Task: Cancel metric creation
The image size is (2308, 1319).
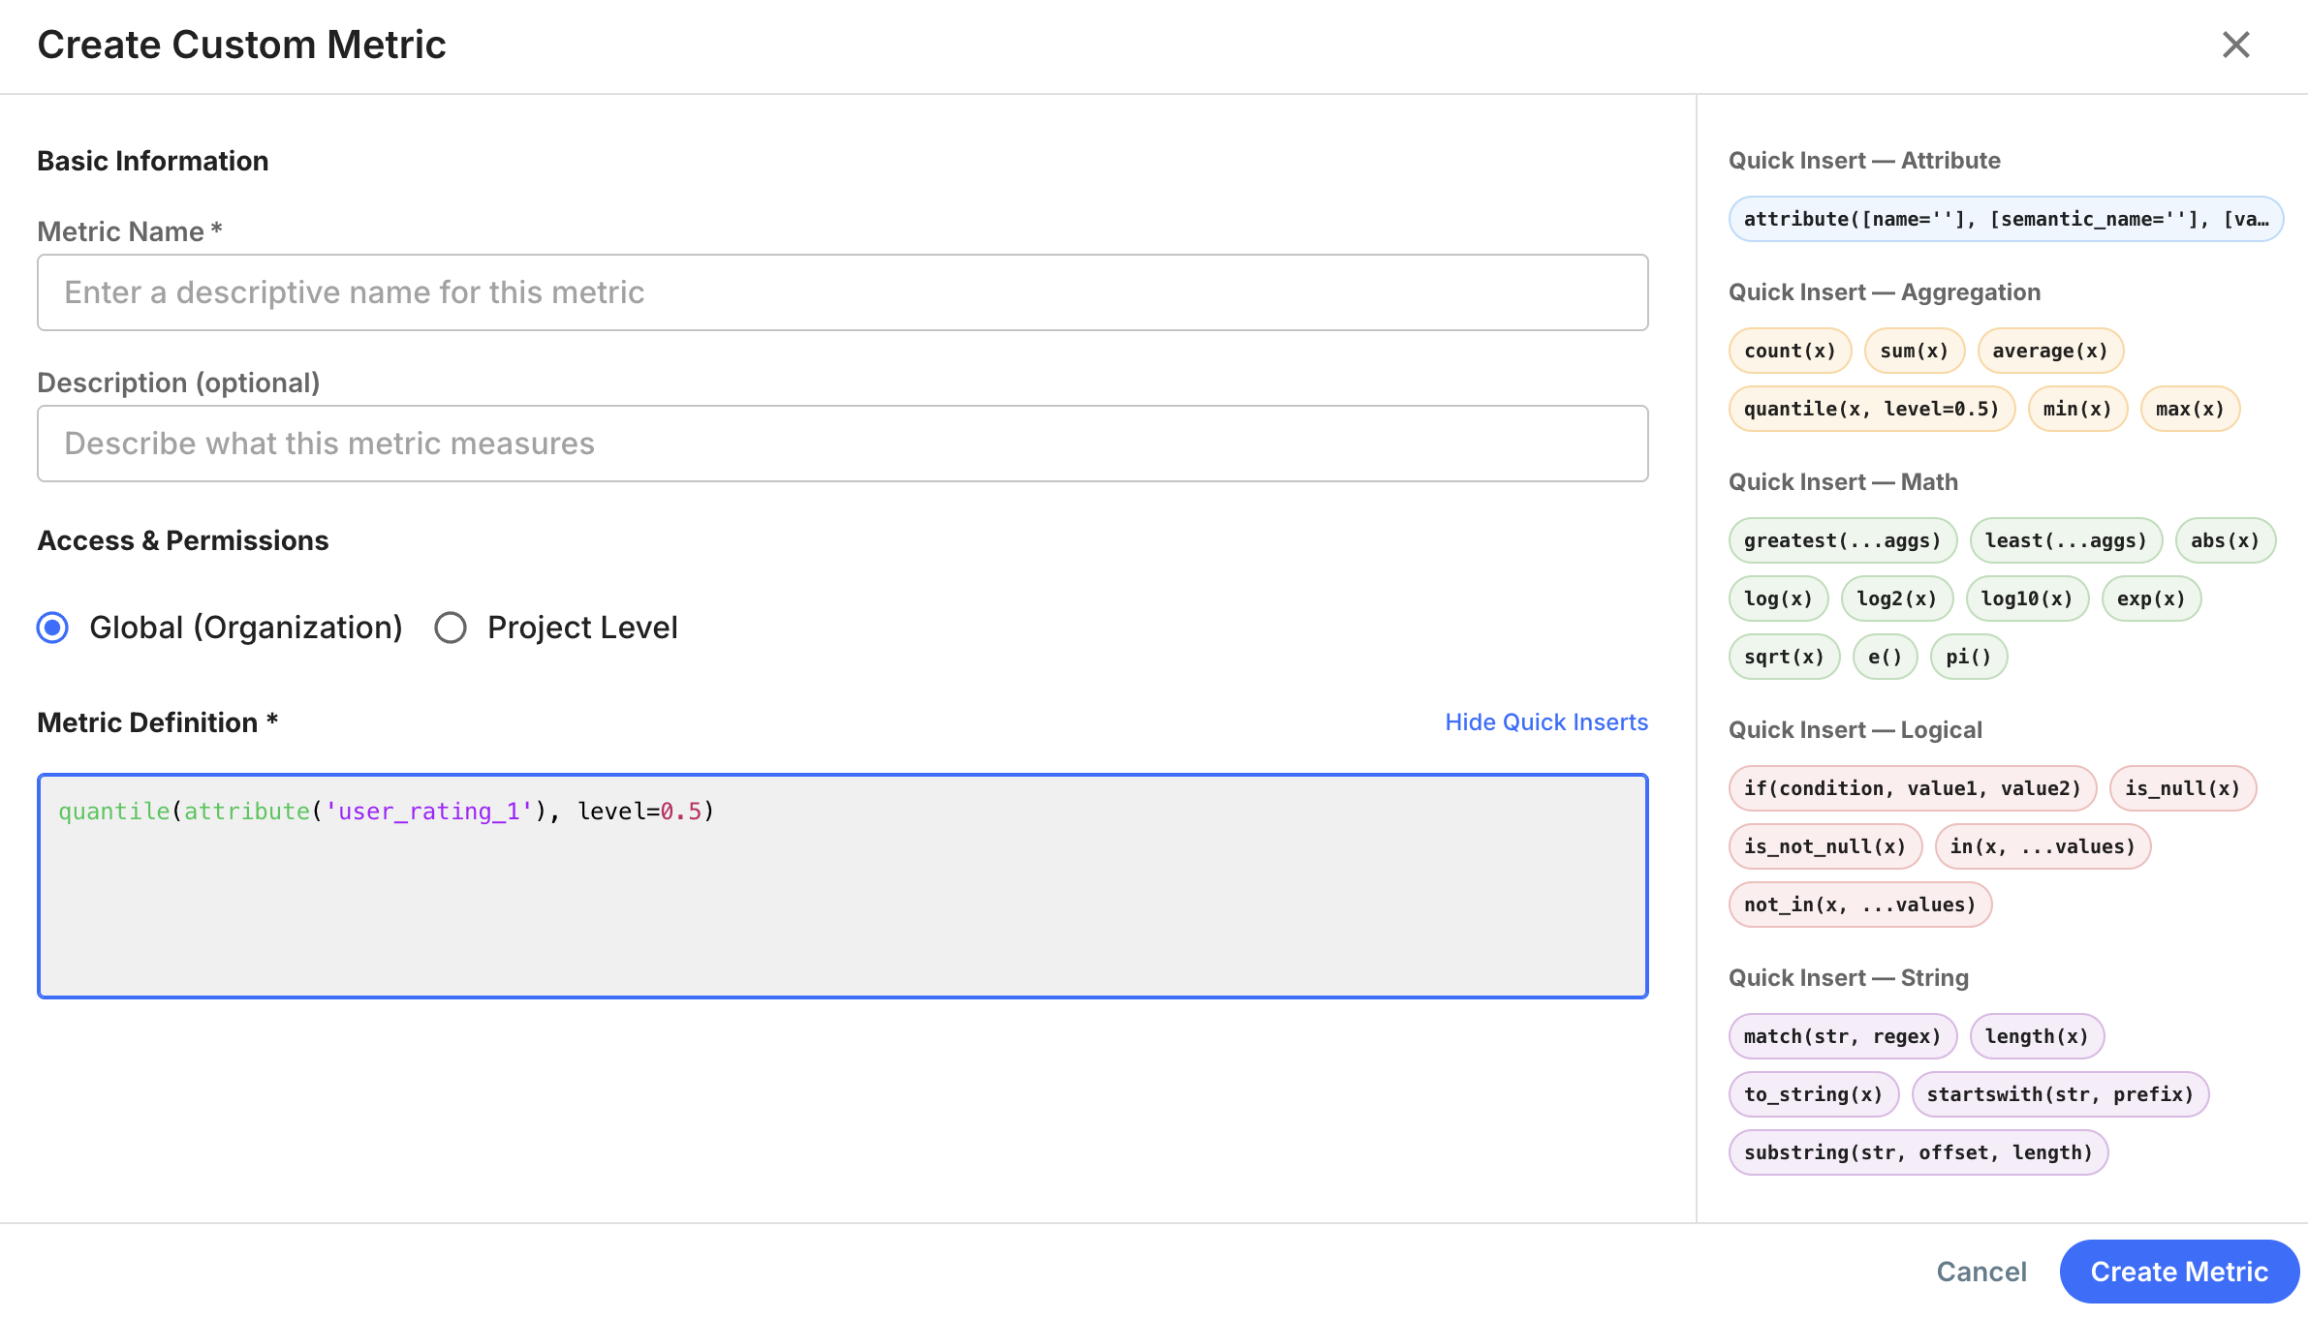Action: (1981, 1272)
